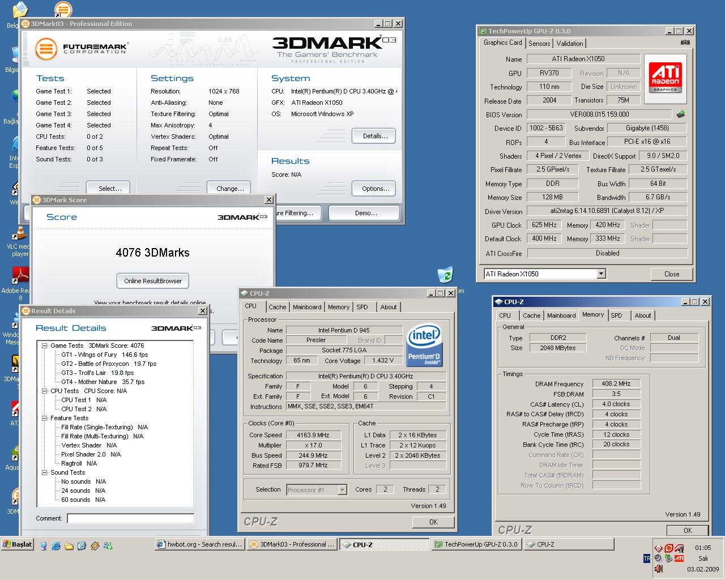Click the Online ResultBrowser button
This screenshot has height=580, width=725.
(153, 281)
